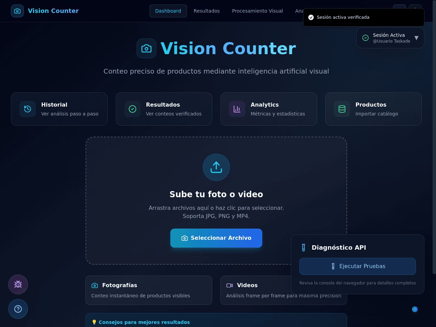Screen dimensions: 436x327
Task: Click the Historial clock icon
Action: pos(28,109)
